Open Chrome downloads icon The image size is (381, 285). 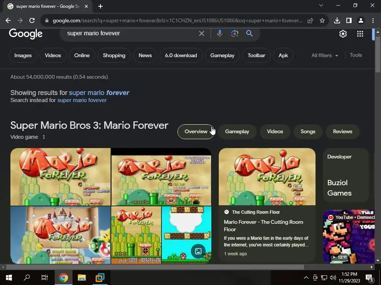tap(337, 21)
